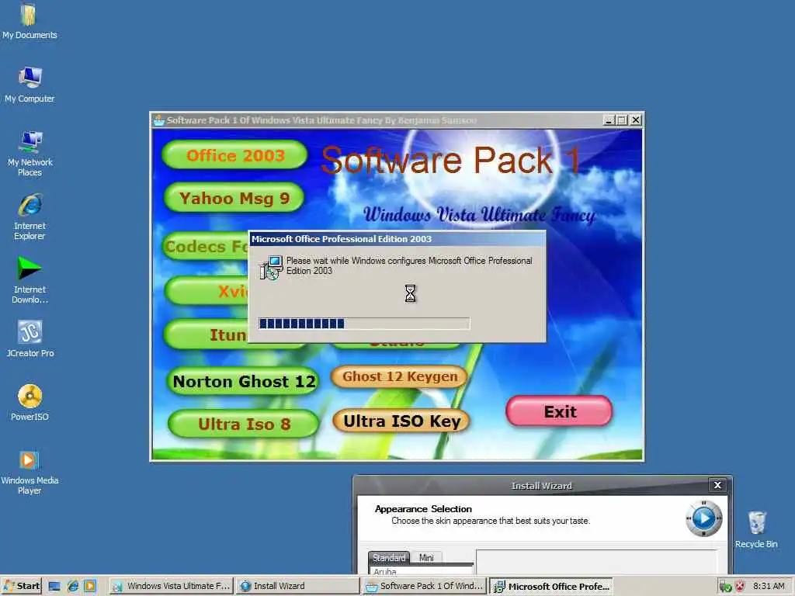
Task: Click the Yahoo Msg 9 button
Action: click(x=234, y=198)
